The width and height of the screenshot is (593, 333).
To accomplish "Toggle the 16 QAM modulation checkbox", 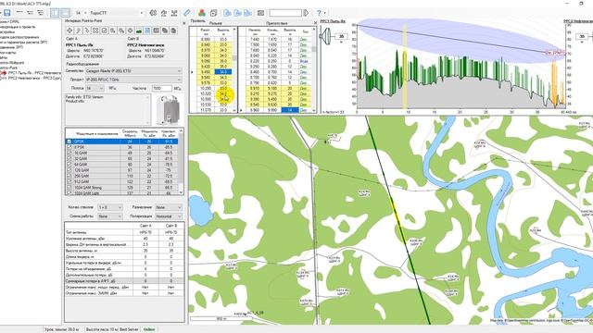I will point(69,153).
